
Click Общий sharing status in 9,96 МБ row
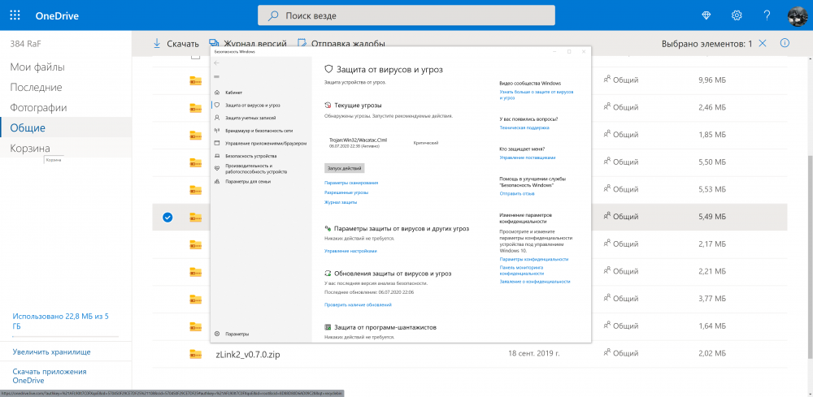pos(620,80)
